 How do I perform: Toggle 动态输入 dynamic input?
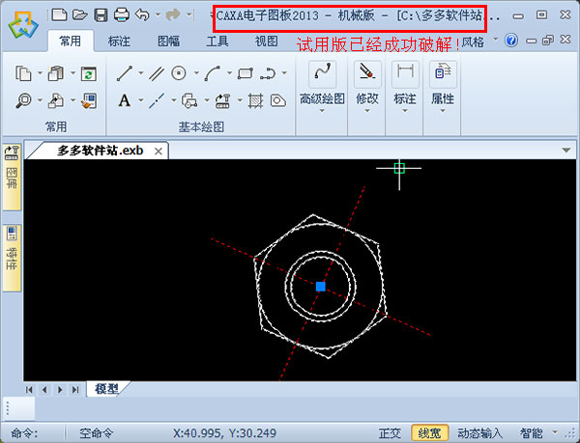pos(479,433)
